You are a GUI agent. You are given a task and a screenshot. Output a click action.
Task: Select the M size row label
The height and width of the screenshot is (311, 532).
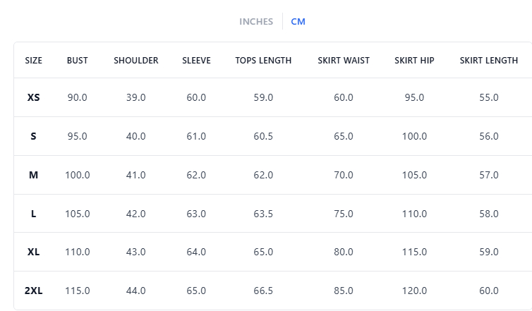34,175
